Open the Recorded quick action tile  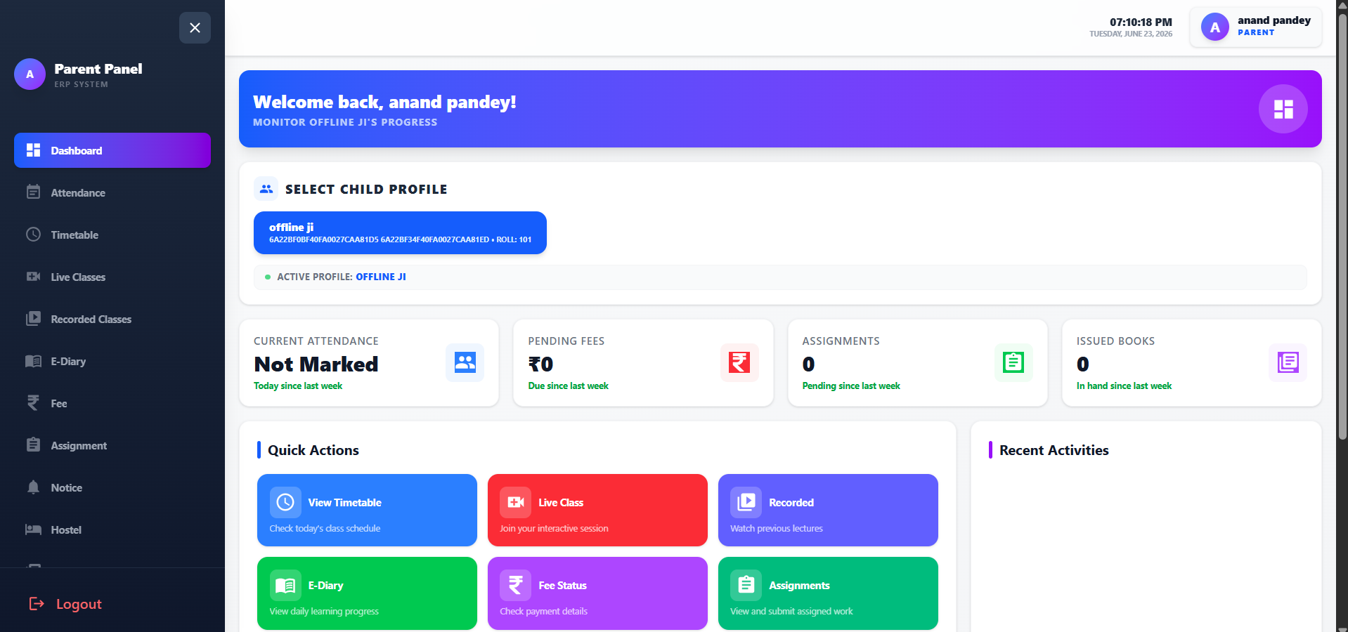pos(828,510)
